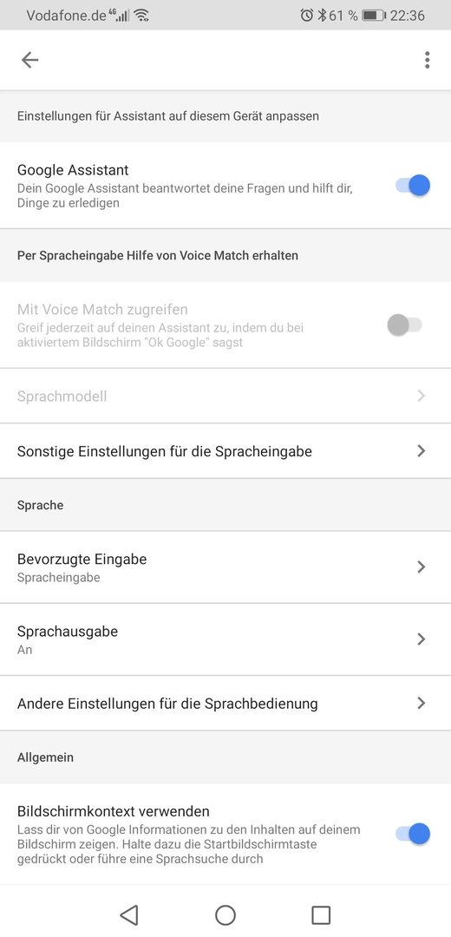
Task: Open Andere Einstellungen für die Sprachbedienung
Action: pos(225,704)
